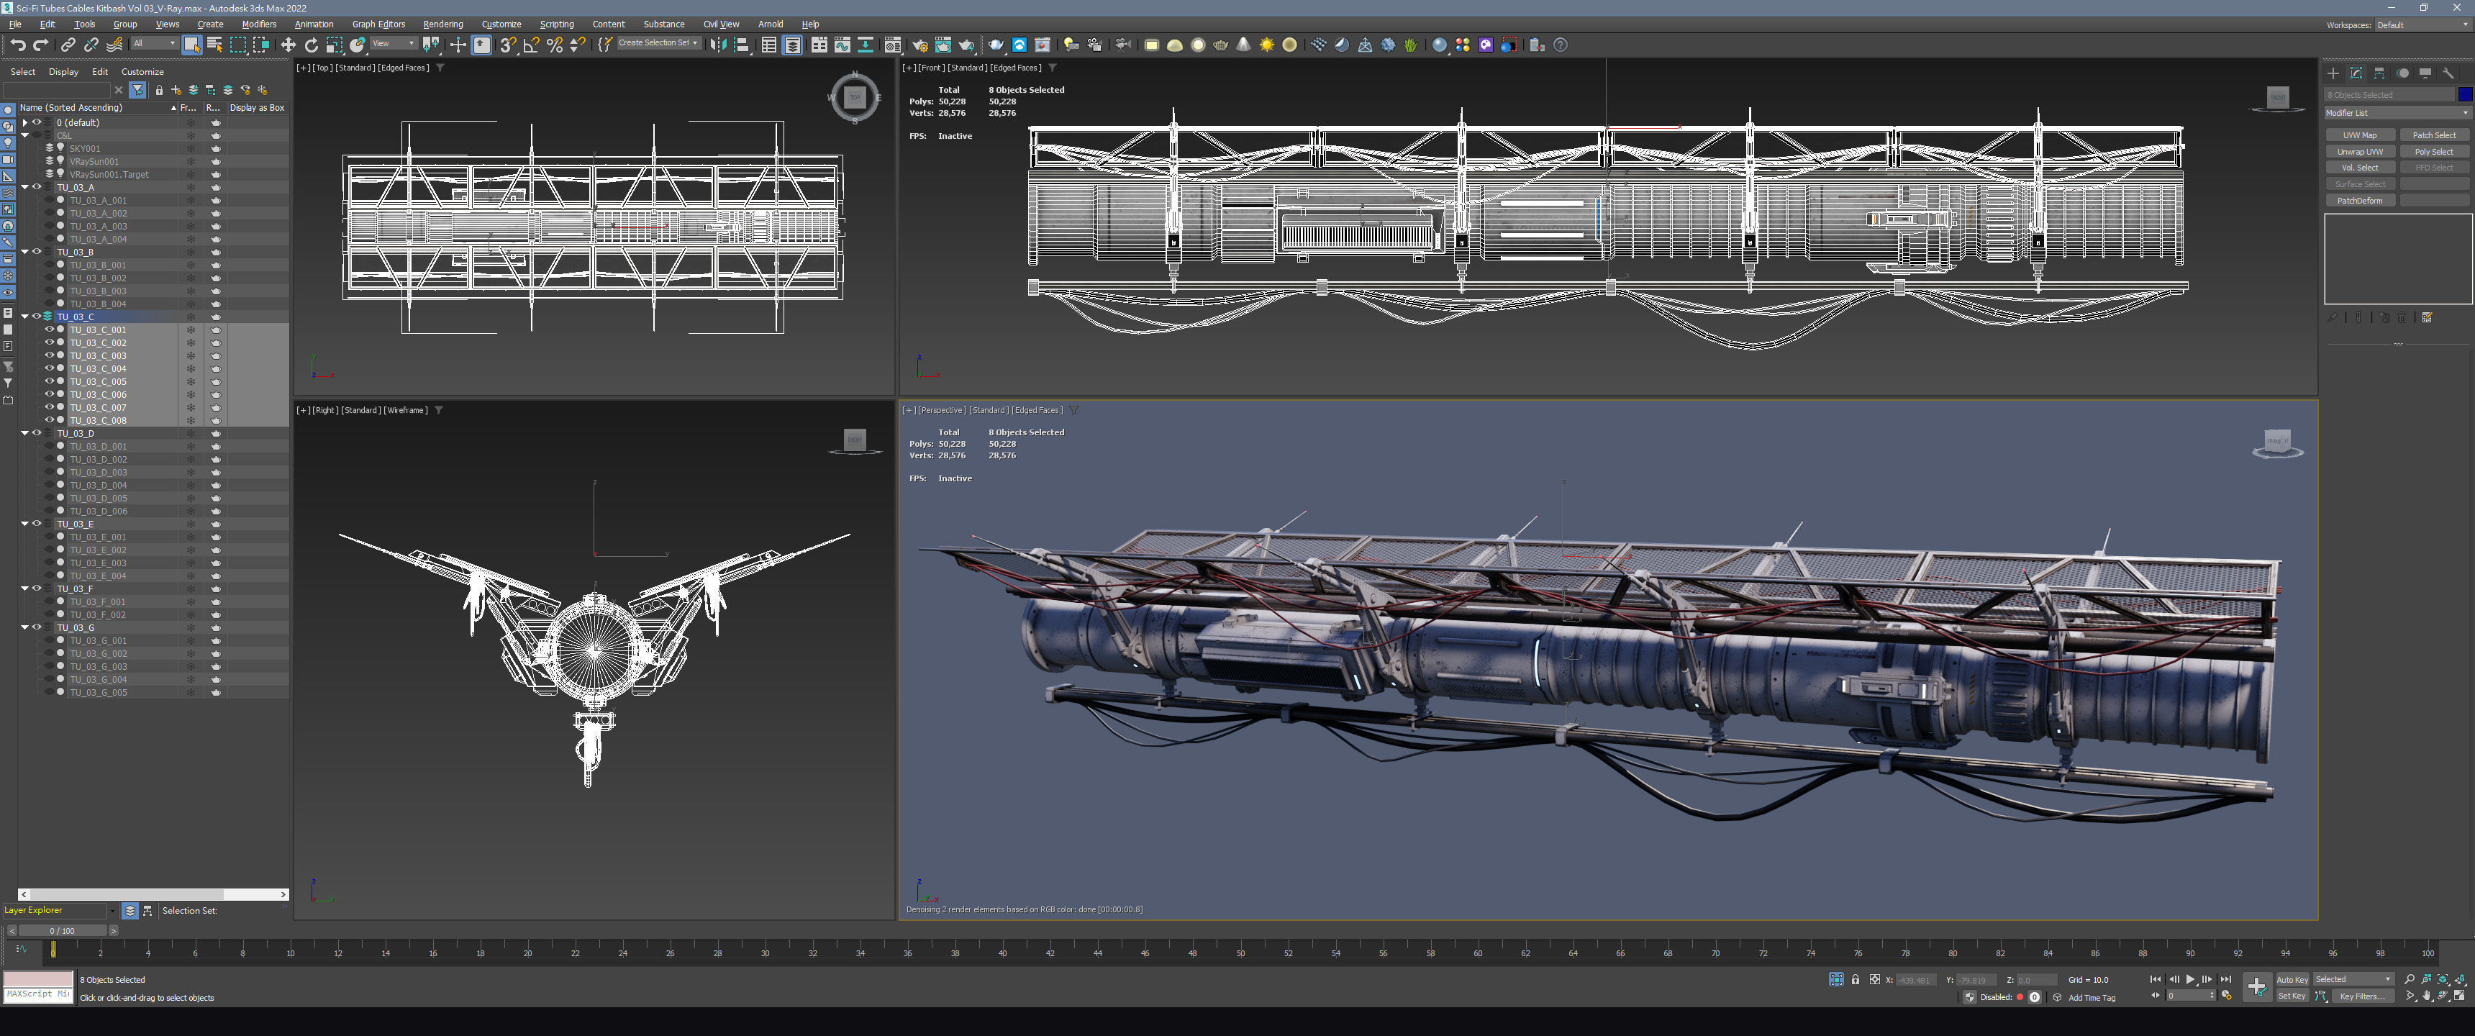This screenshot has width=2475, height=1036.
Task: Click the Render Production teapot icon
Action: click(x=966, y=44)
